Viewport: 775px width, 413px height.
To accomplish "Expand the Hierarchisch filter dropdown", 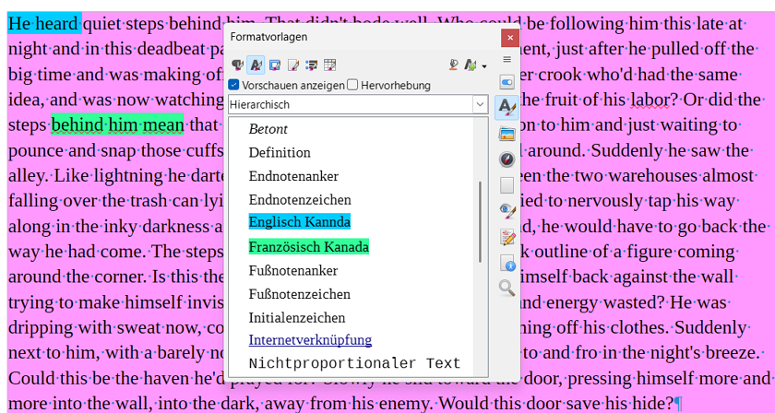I will pyautogui.click(x=480, y=105).
